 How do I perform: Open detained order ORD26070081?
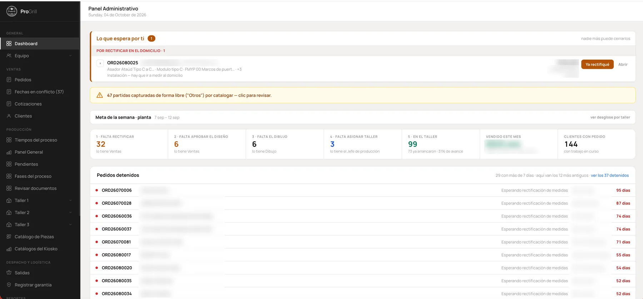point(363,242)
